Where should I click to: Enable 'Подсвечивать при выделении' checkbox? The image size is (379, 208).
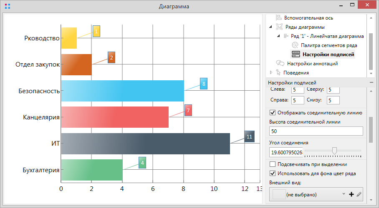tap(273, 164)
